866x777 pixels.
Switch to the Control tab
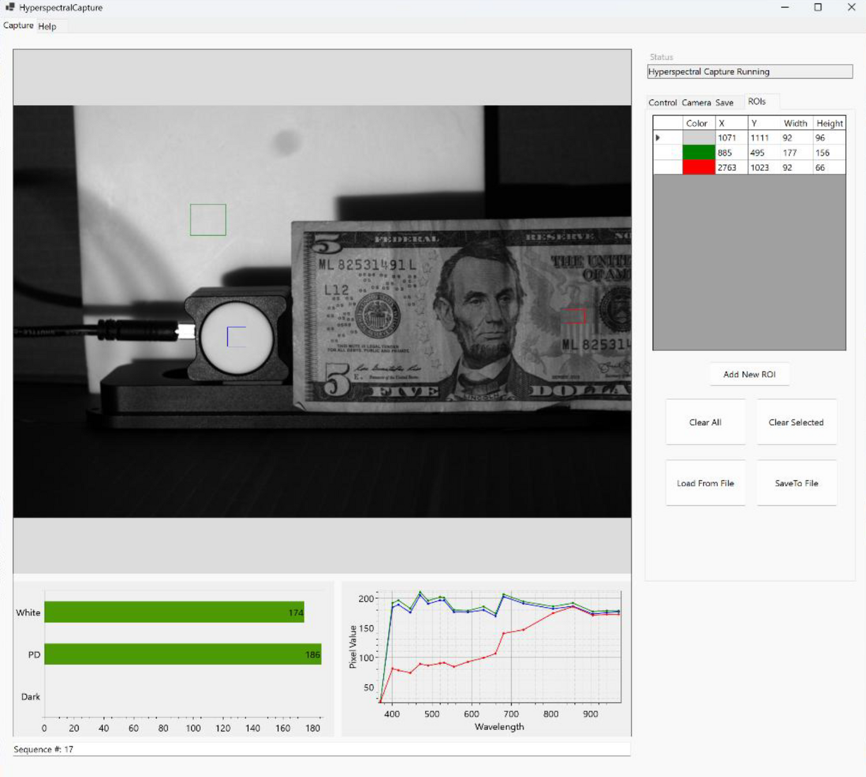[662, 103]
